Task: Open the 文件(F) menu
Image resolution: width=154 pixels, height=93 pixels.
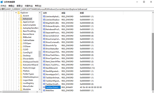Action: pos(3,6)
